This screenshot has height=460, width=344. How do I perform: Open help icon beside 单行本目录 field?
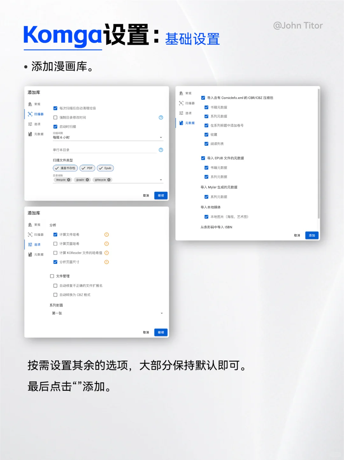(161, 150)
